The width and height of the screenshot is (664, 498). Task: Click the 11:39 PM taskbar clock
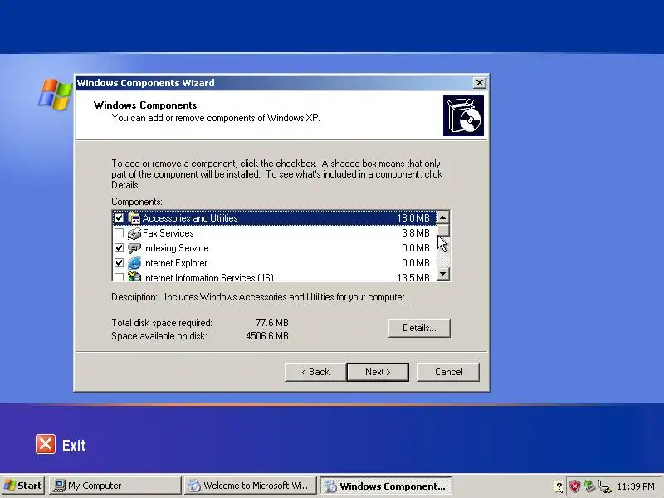[636, 486]
